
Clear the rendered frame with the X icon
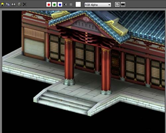pos(25,4)
